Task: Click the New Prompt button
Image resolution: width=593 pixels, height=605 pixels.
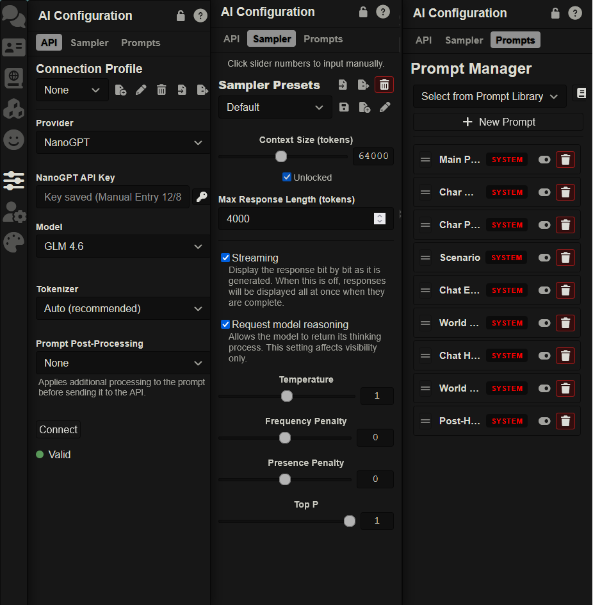Action: (x=498, y=122)
